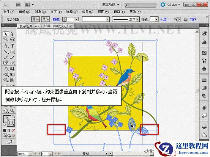Open the 100% zoom level dropdown
The image size is (210, 157).
30,154
